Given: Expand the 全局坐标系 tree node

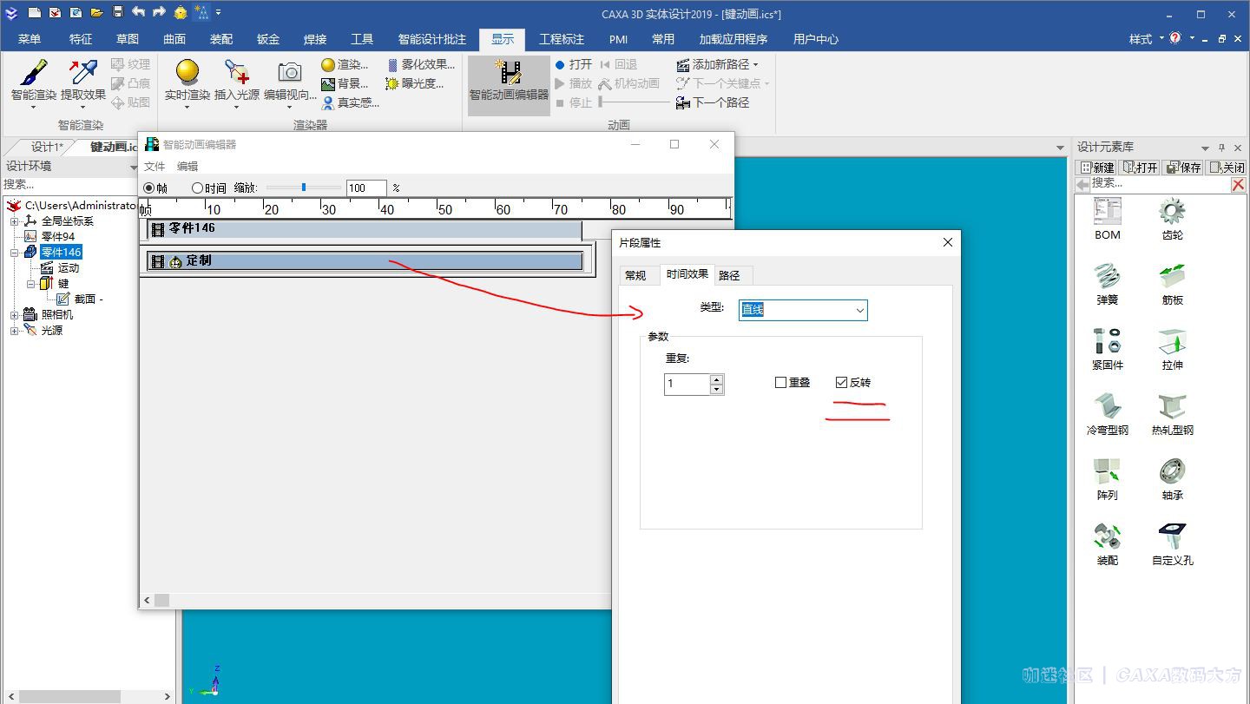Looking at the screenshot, I should [x=15, y=221].
